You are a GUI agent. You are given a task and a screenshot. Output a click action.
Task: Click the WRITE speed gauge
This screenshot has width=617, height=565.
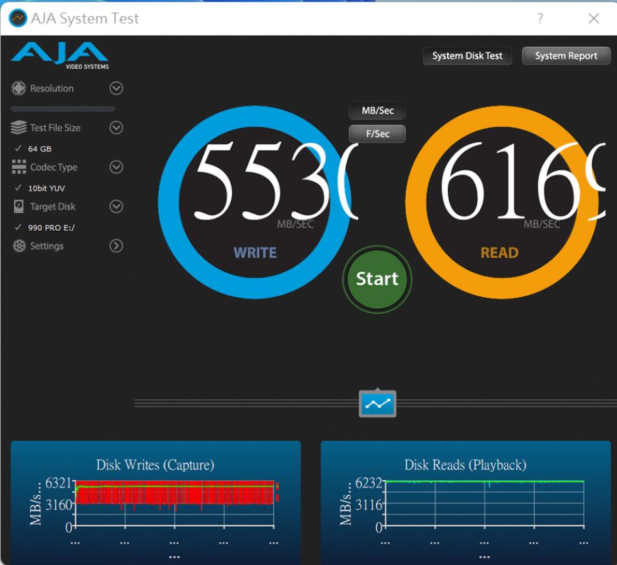[255, 202]
